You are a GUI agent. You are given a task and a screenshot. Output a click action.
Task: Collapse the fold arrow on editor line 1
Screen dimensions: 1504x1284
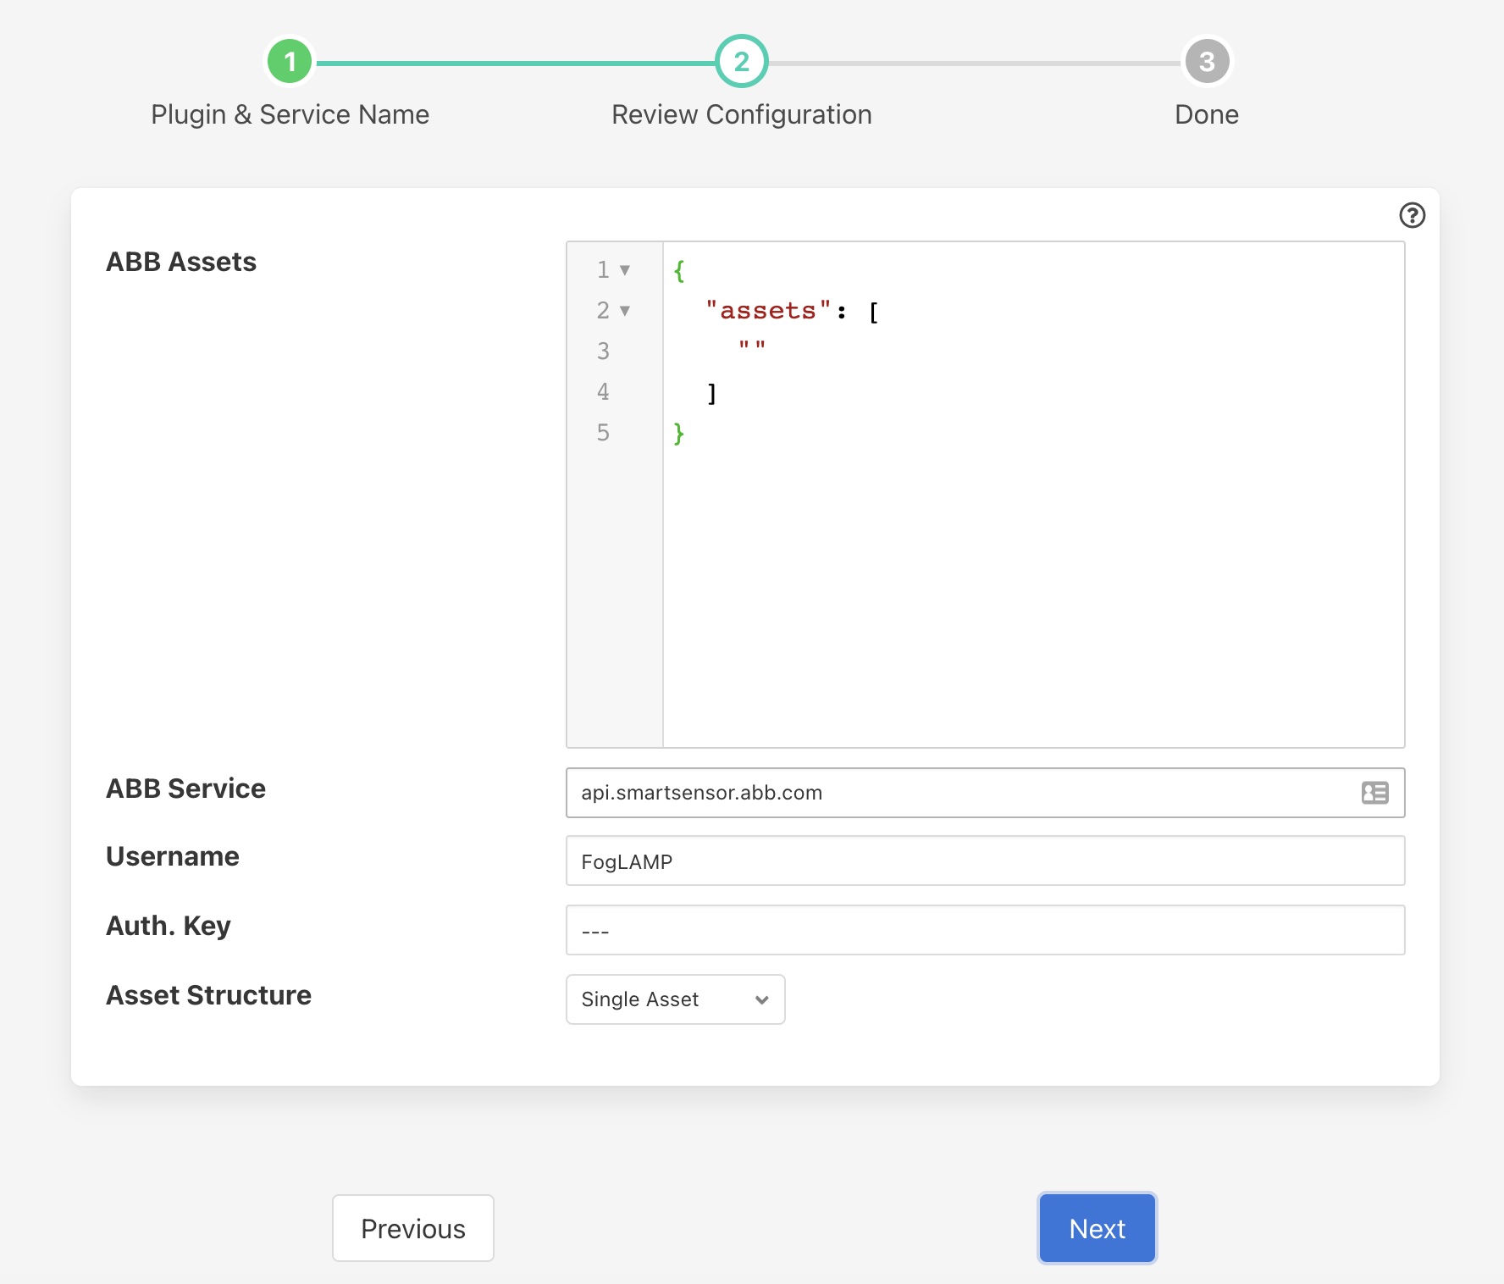(625, 270)
